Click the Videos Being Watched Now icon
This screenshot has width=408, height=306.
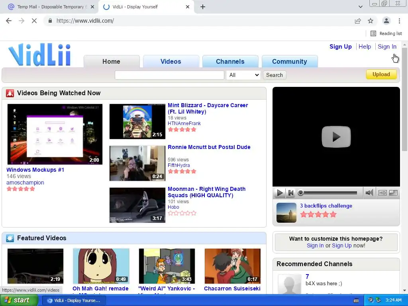[x=10, y=93]
